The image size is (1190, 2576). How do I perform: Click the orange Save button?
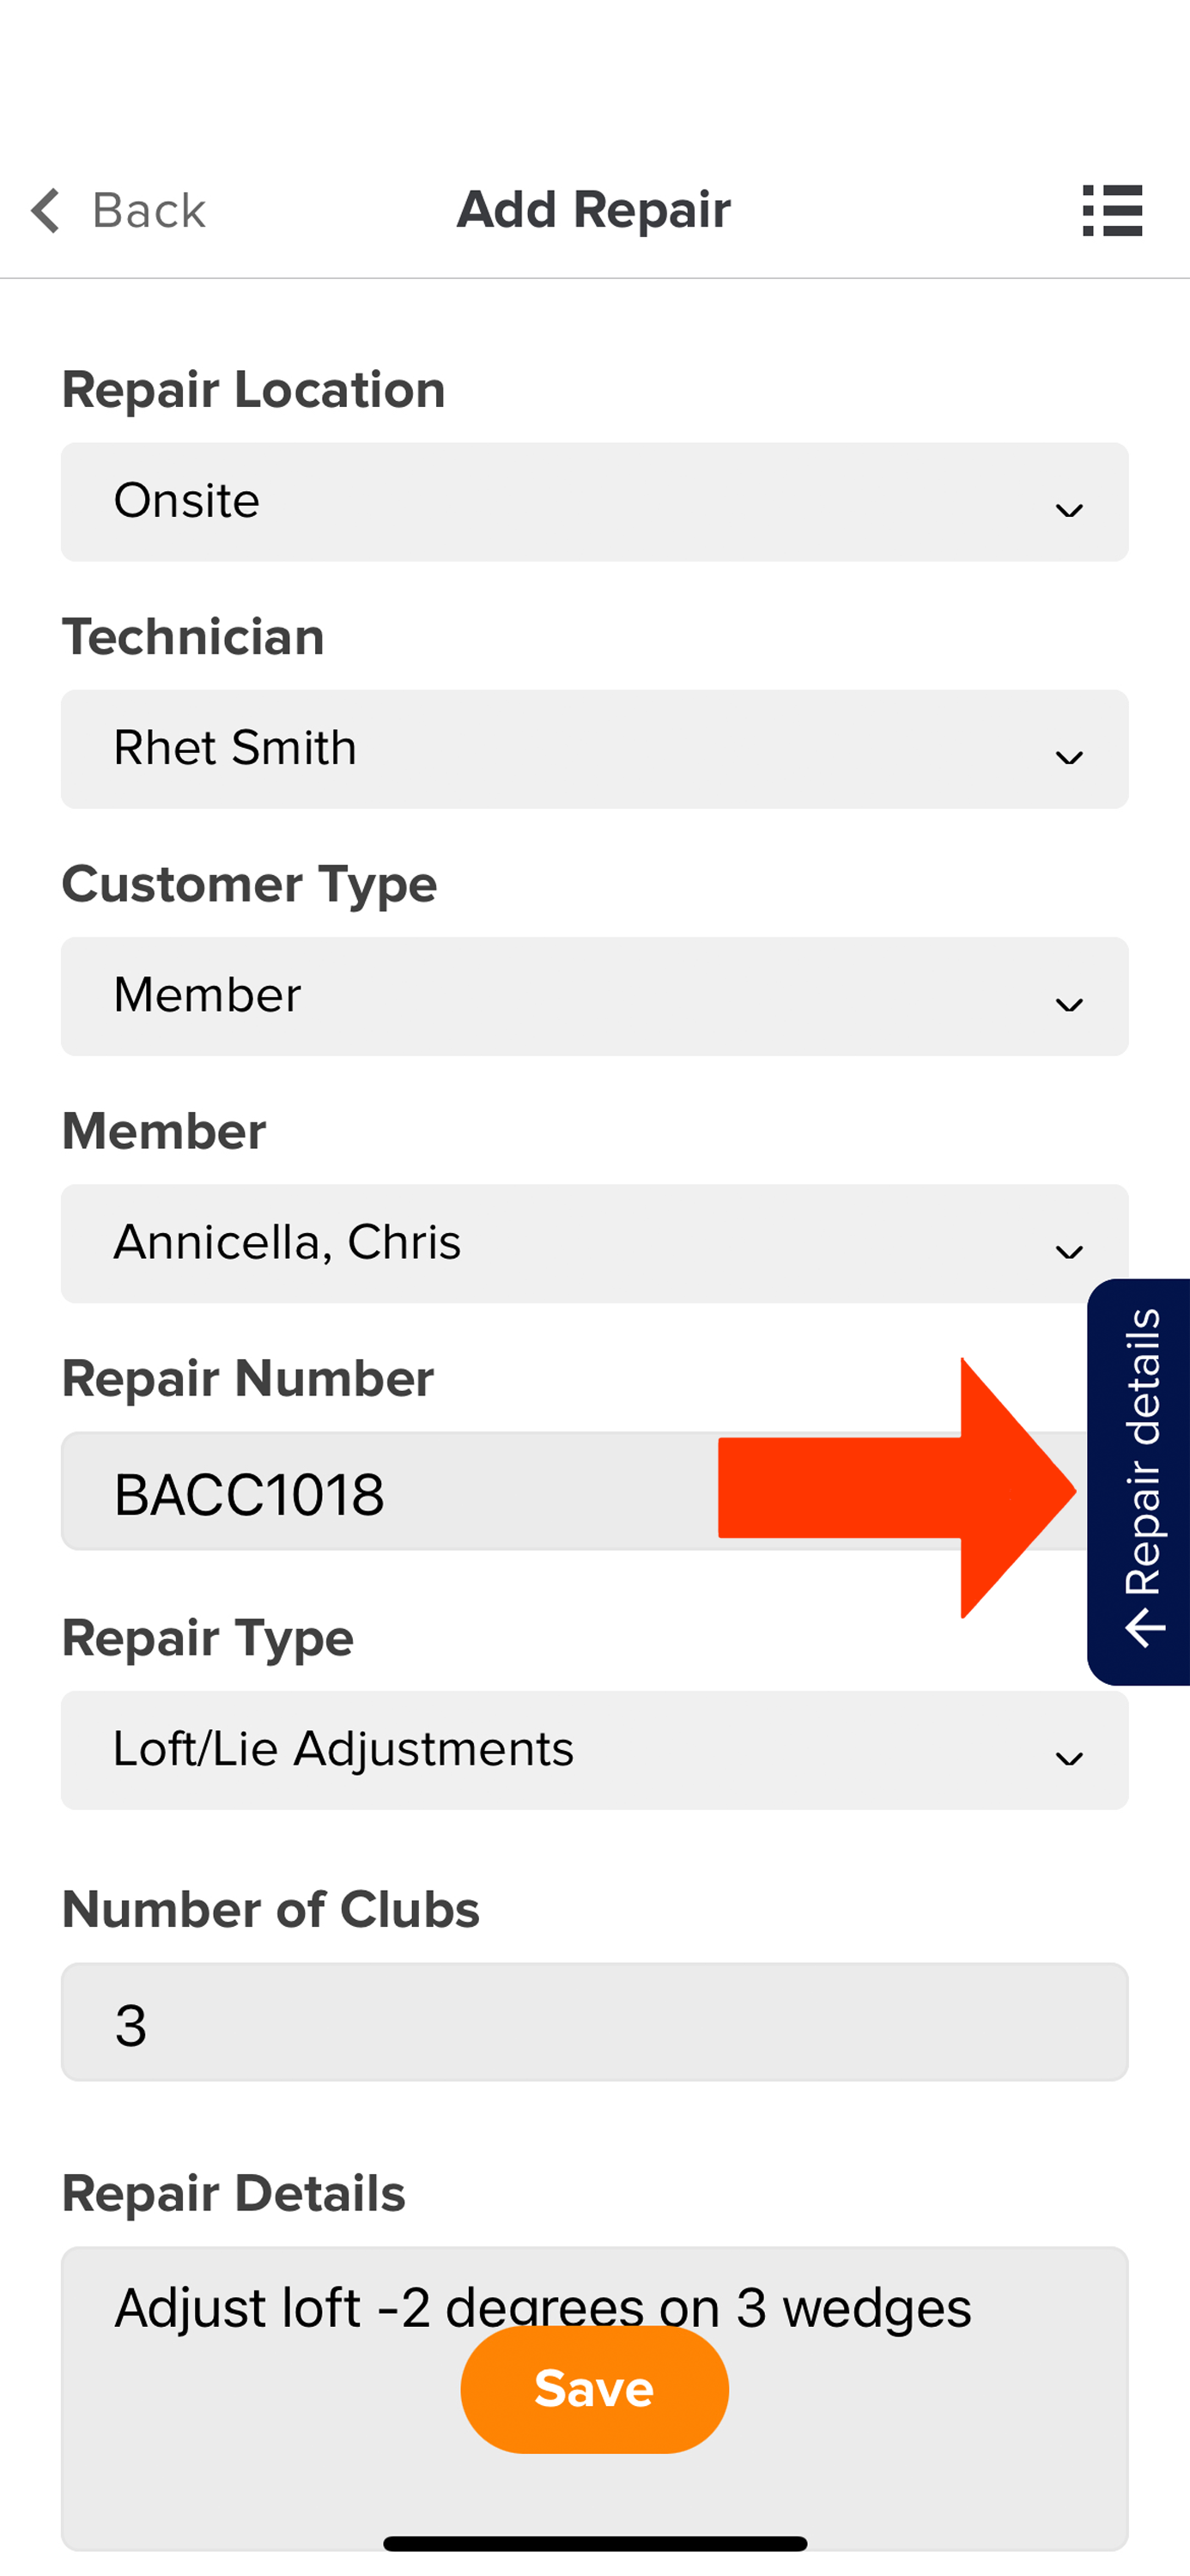pyautogui.click(x=594, y=2389)
